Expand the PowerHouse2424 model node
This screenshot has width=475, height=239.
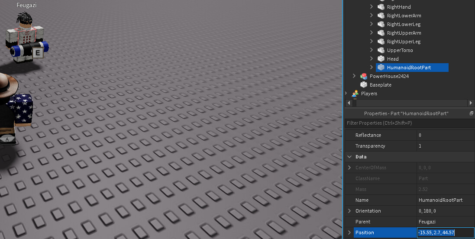point(354,76)
